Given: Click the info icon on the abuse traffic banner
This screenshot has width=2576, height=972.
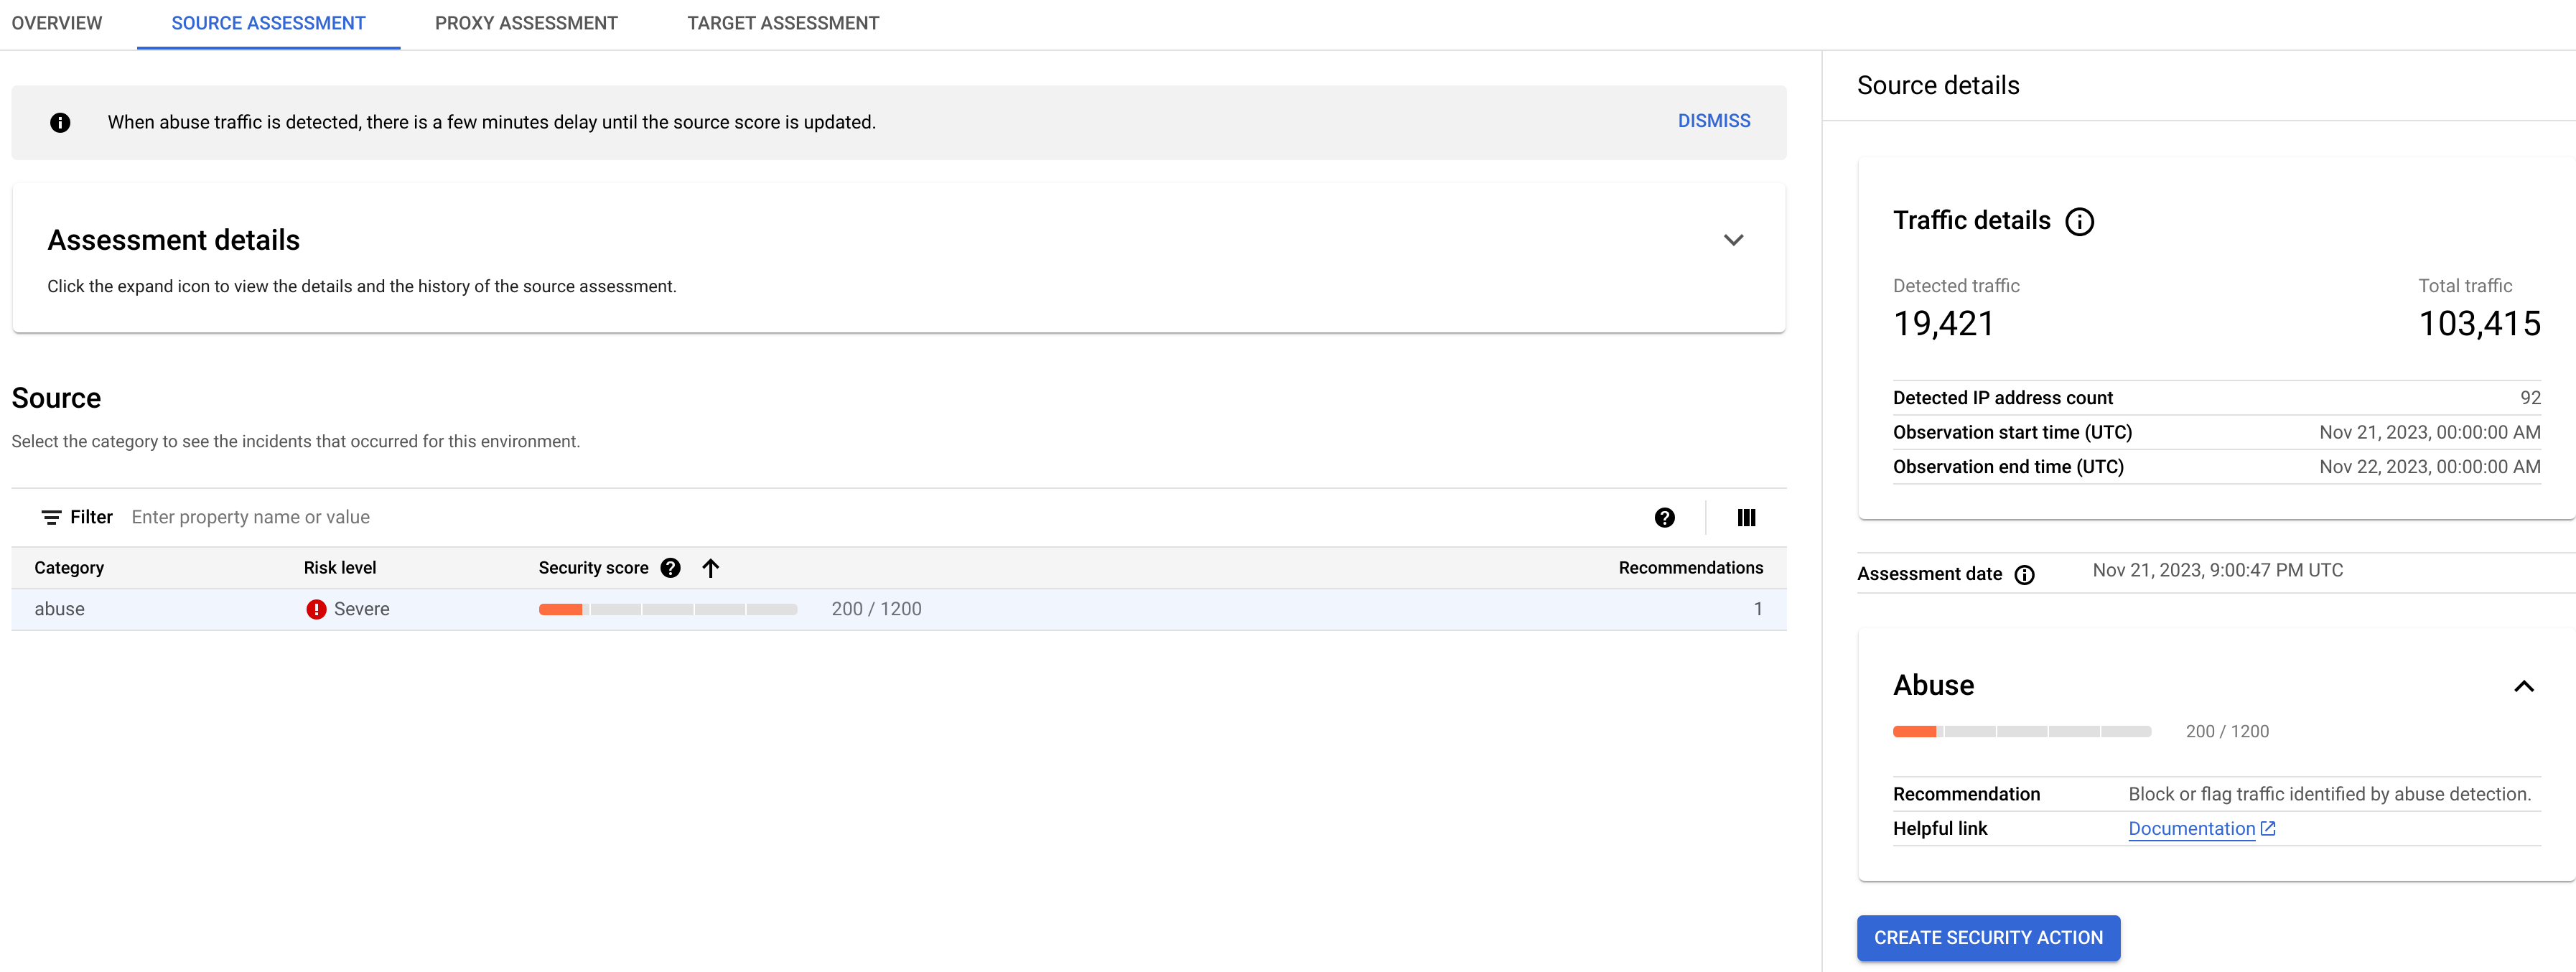Looking at the screenshot, I should [60, 122].
